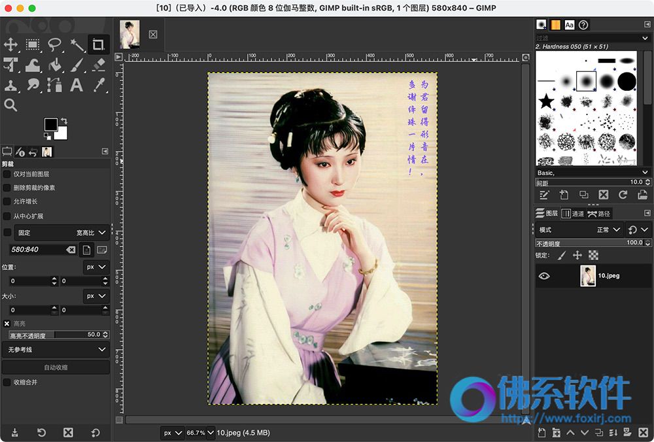Open the Patterns tab in top-right dock
The width and height of the screenshot is (654, 442).
coord(555,25)
